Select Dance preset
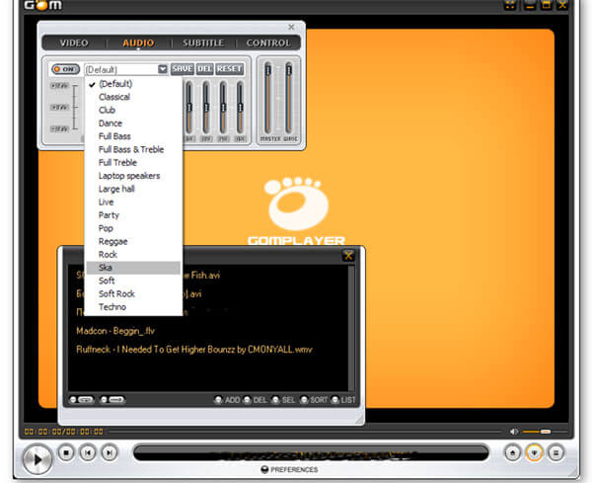592x483 pixels. click(133, 123)
